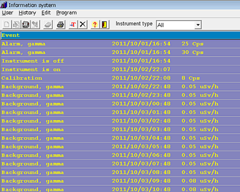Open the History menu
240x192 pixels.
point(27,13)
